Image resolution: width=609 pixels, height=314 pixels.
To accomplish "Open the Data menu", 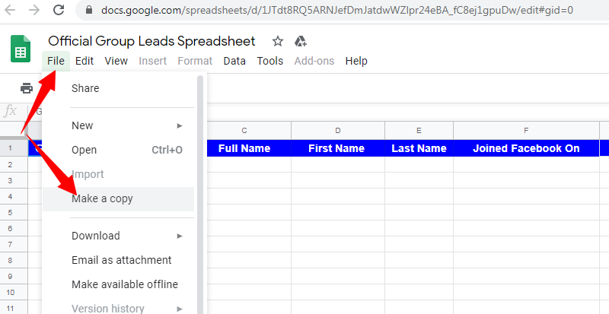I will click(234, 61).
